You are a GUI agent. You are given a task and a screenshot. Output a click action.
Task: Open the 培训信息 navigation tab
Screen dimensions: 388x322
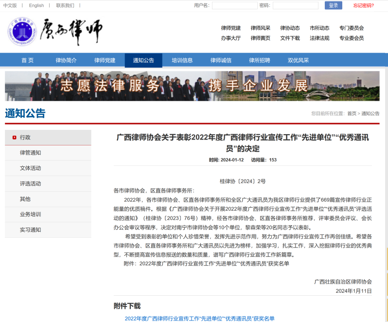click(182, 60)
